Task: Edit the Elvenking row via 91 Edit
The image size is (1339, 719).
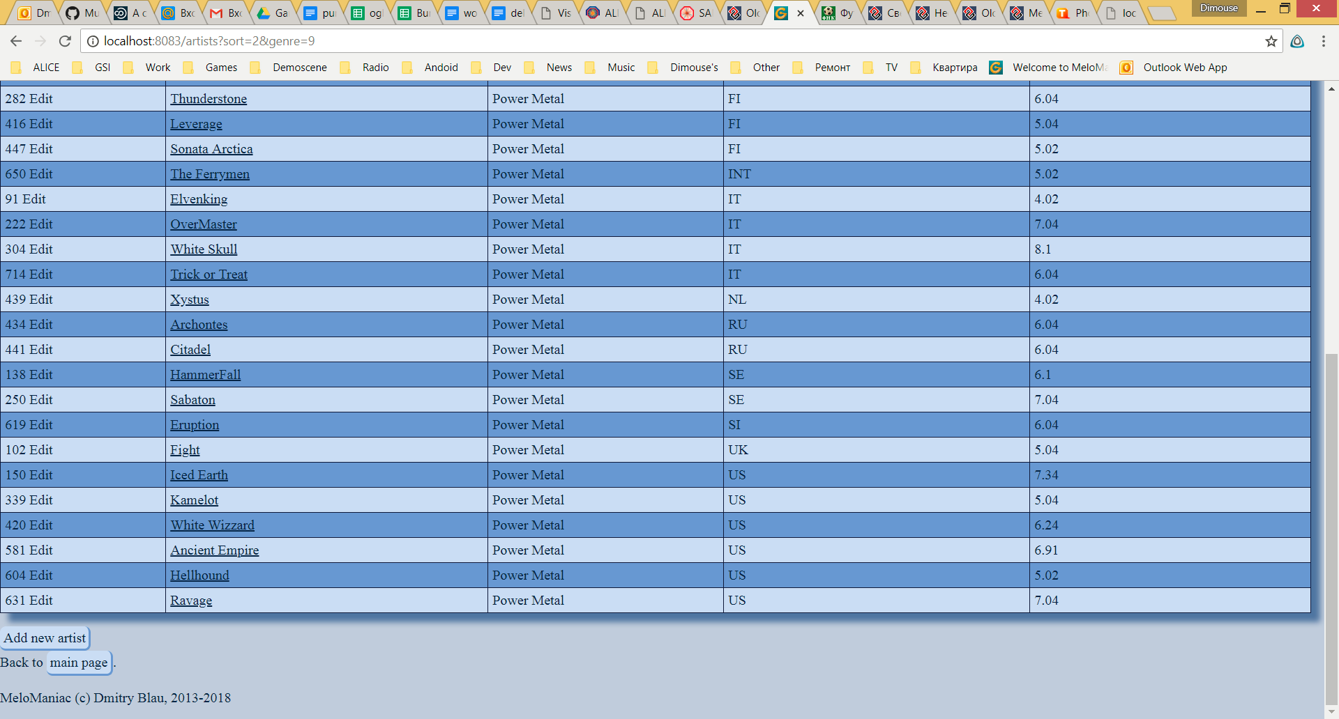Action: pos(26,199)
